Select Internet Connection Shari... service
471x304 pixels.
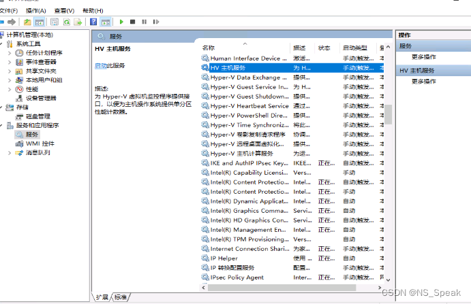(x=292, y=248)
